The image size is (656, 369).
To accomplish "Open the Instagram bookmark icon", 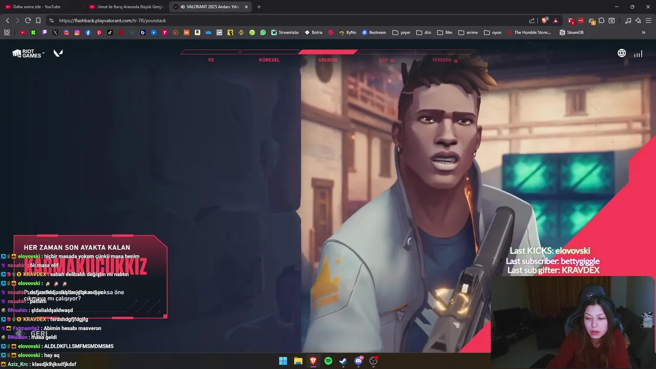I will (77, 32).
